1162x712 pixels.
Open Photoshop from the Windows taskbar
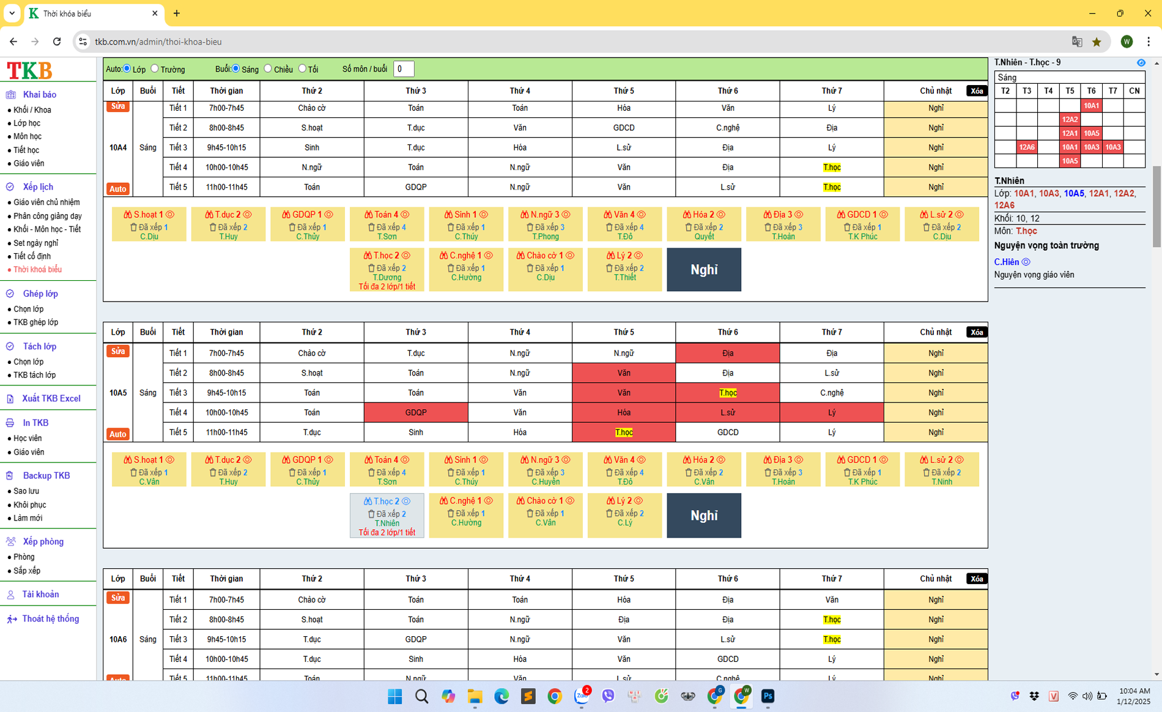pos(768,696)
